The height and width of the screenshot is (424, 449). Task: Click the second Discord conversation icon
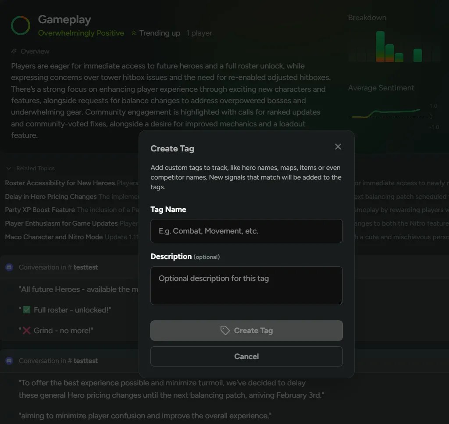[x=9, y=361]
